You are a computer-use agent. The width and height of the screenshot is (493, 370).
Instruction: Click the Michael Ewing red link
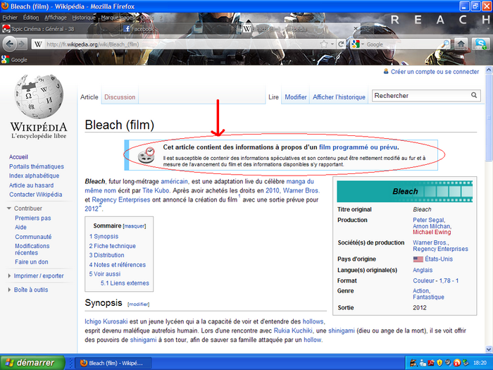(x=432, y=232)
